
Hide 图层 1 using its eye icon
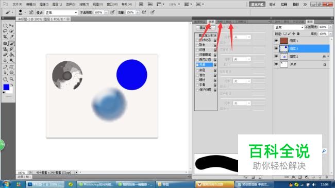coord(276,41)
